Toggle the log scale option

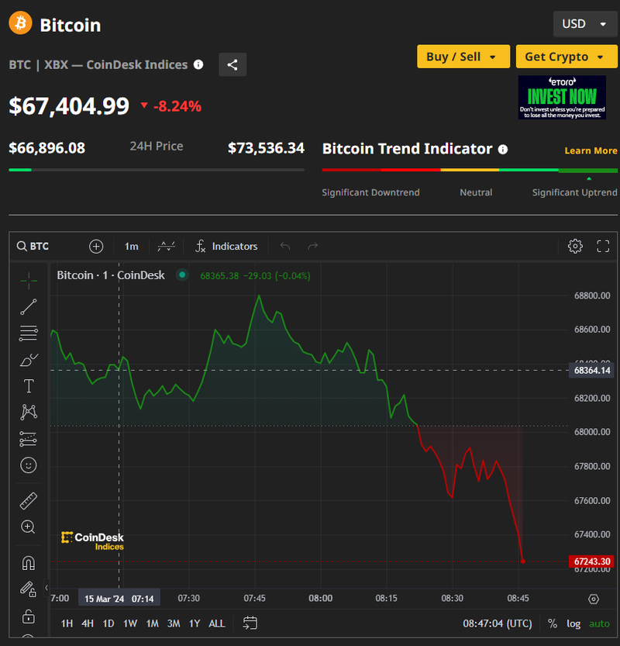573,623
